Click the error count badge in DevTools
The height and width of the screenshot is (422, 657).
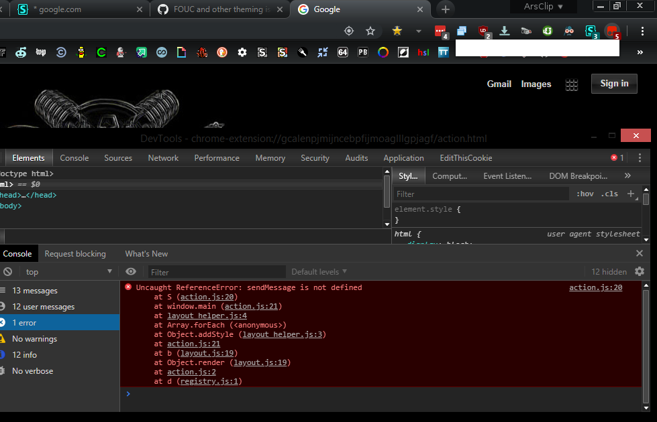[x=617, y=157]
